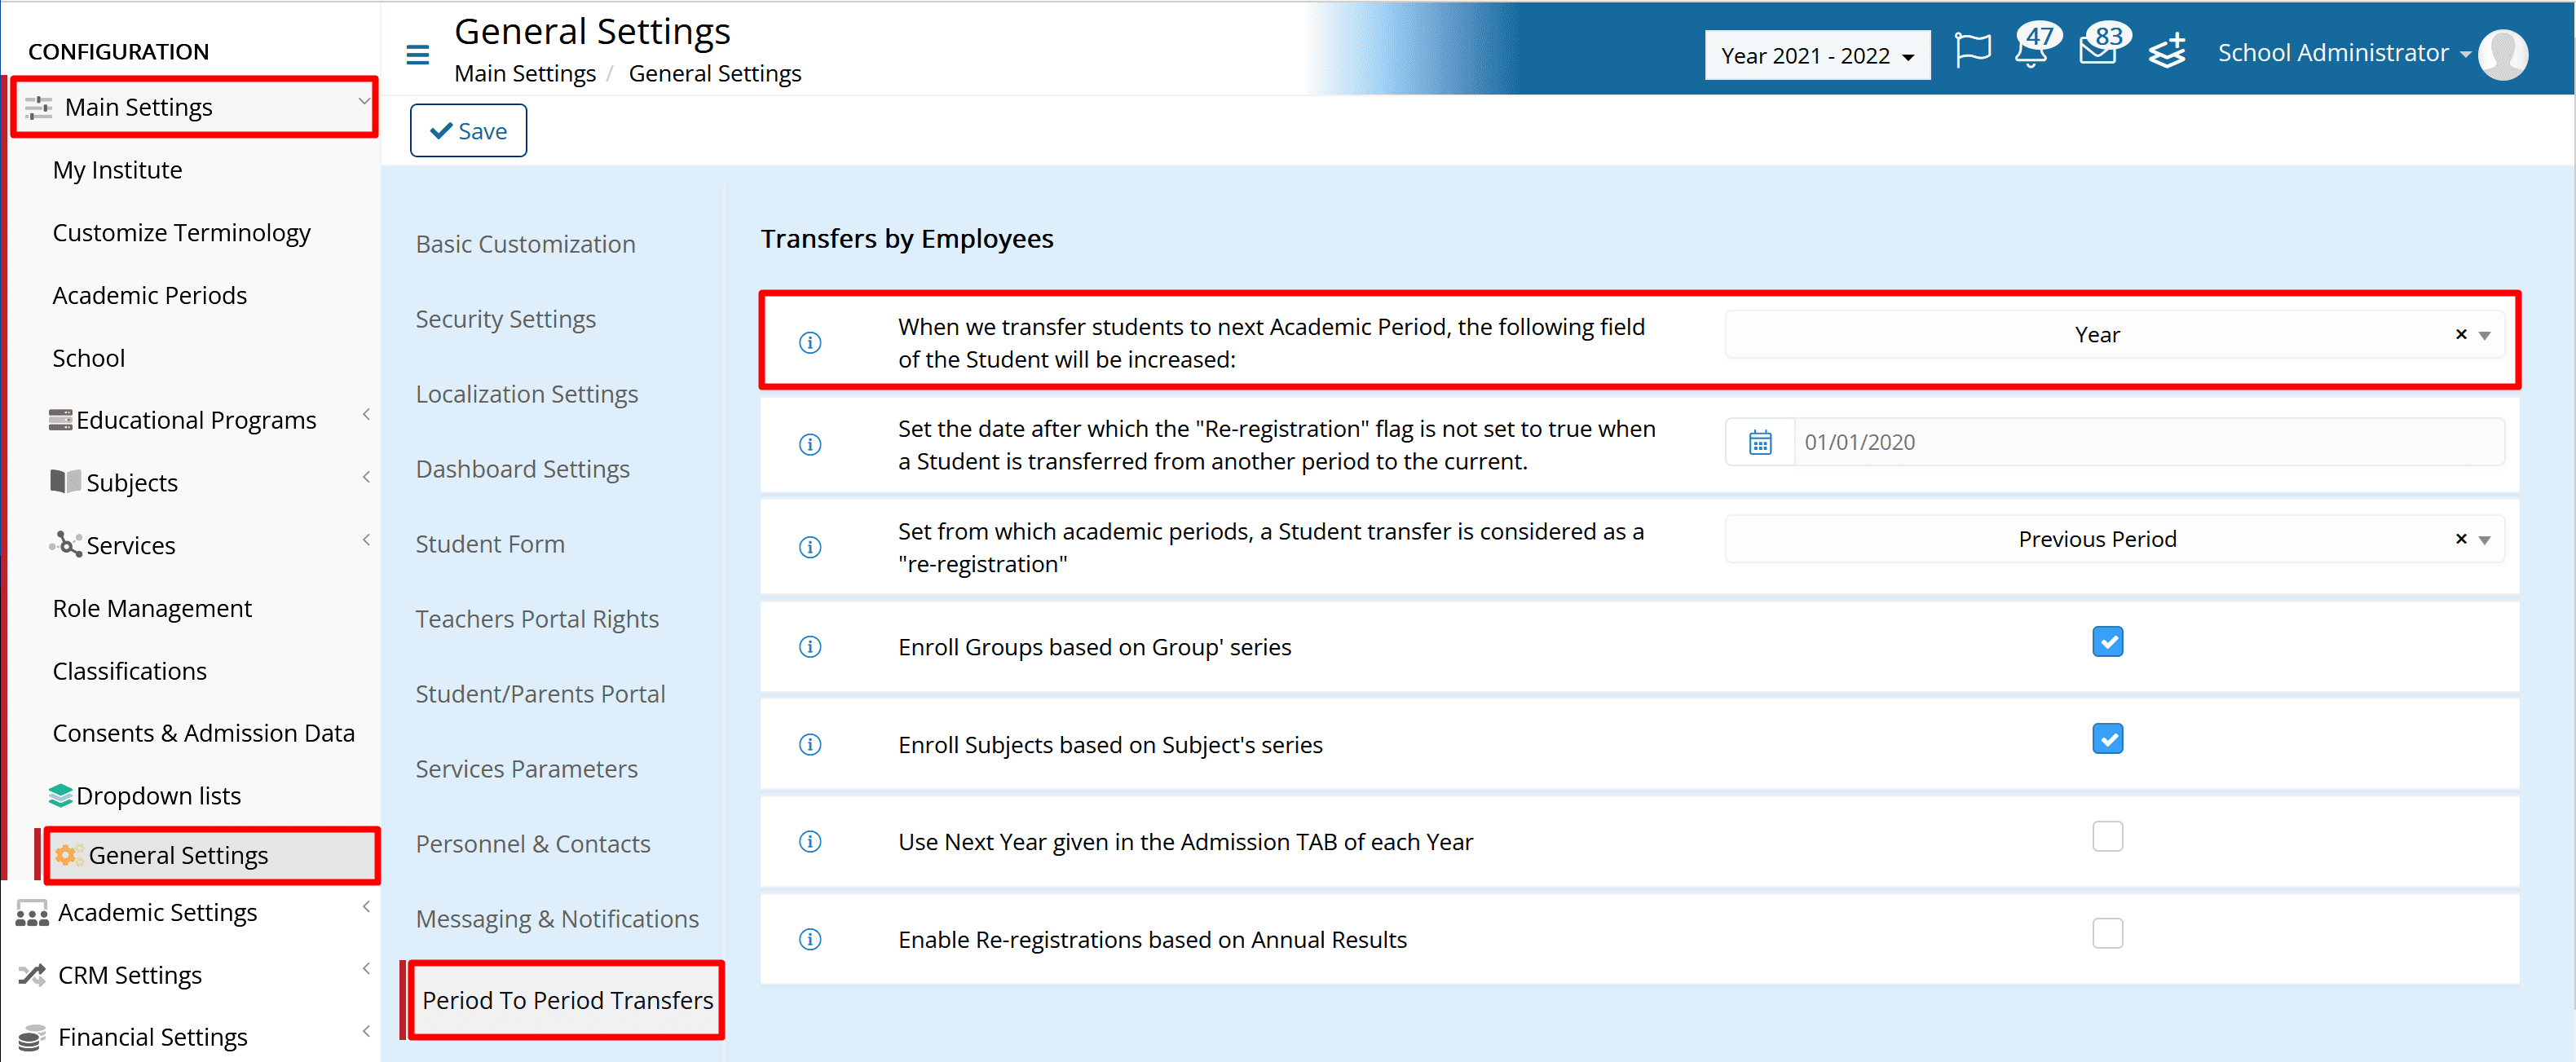Click the Educational Programs icon

60,420
